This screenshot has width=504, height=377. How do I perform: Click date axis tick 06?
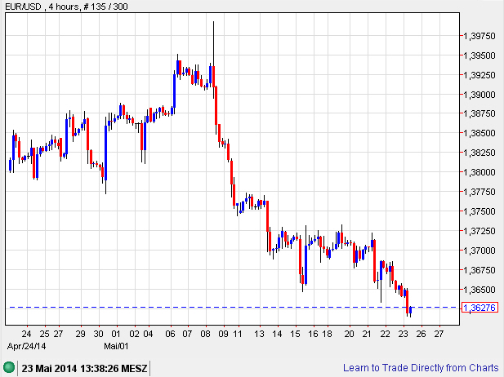tap(170, 334)
